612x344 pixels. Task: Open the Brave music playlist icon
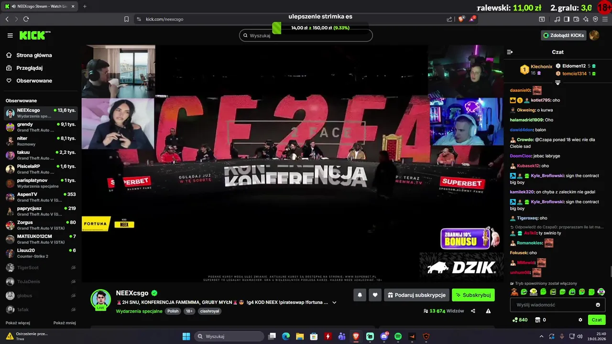(557, 19)
